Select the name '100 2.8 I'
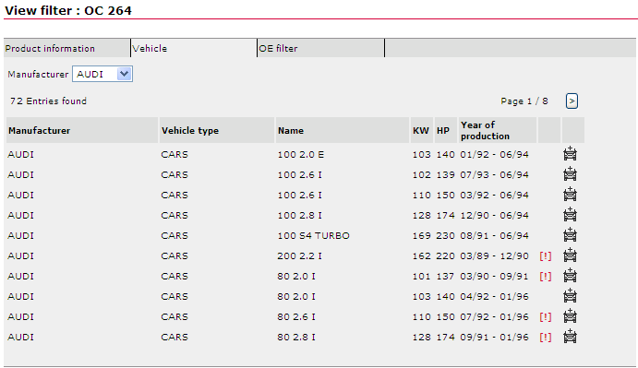638x368 pixels. (299, 216)
